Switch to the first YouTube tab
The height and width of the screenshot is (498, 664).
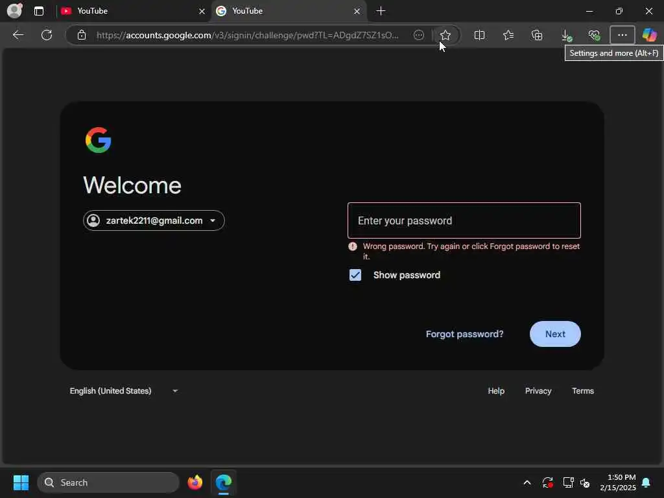[x=132, y=11]
